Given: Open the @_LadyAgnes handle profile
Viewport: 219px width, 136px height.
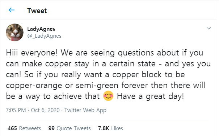Looking at the screenshot, I should tap(44, 36).
